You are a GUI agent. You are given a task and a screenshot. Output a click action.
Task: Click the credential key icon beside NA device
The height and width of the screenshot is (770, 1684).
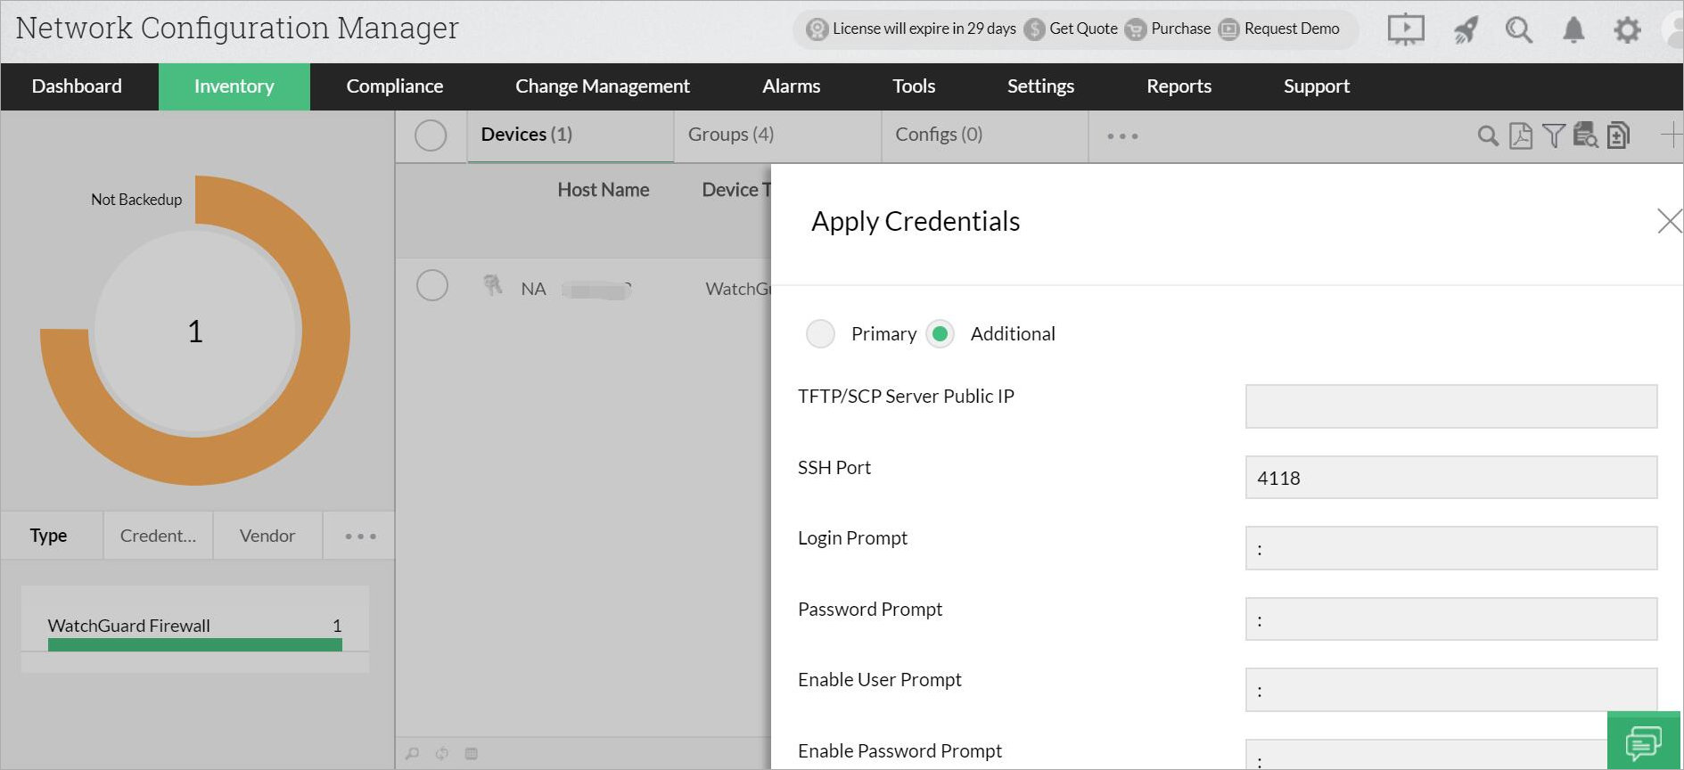pyautogui.click(x=492, y=285)
